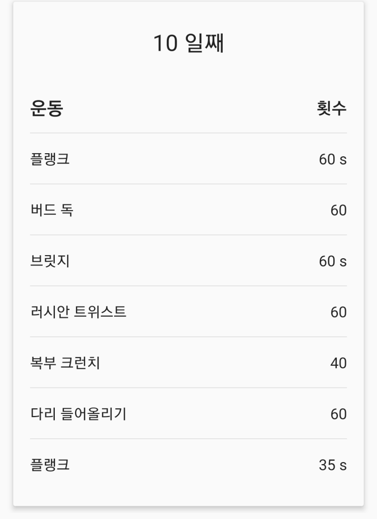Select the 브릿지 exercise name
377x519 pixels.
50,261
